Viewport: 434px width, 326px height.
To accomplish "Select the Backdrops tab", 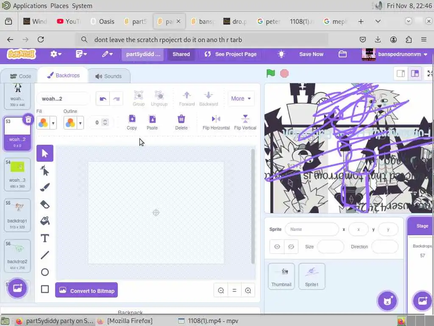I will 64,76.
